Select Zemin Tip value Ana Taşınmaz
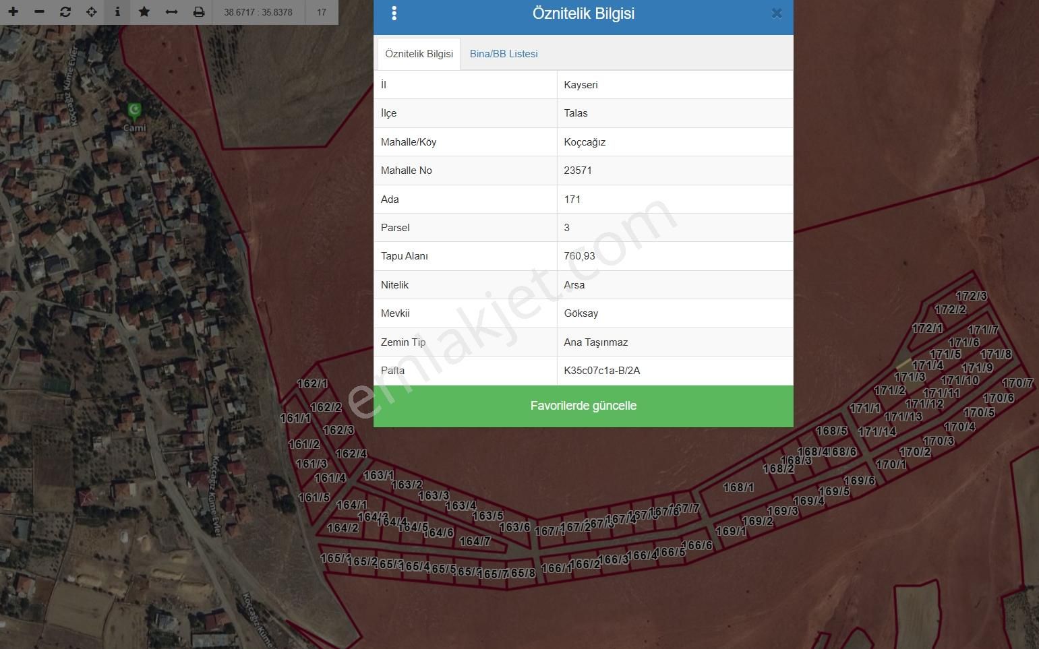The height and width of the screenshot is (649, 1039). click(x=675, y=342)
